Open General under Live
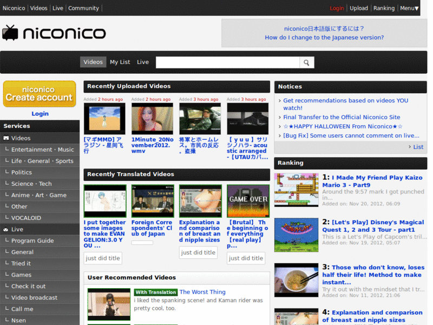433x325 pixels. [40, 252]
